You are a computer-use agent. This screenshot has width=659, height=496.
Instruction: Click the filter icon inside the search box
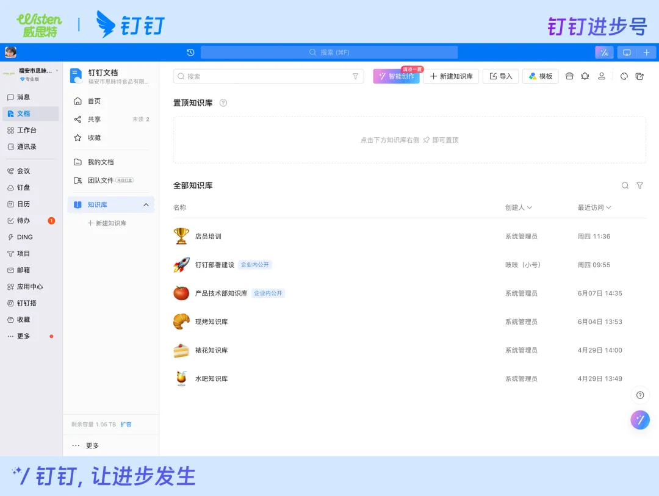click(x=356, y=76)
